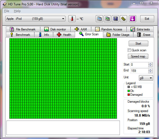The image size is (159, 139).
Task: Click the temperature thermometer icon
Action: pos(72,19)
